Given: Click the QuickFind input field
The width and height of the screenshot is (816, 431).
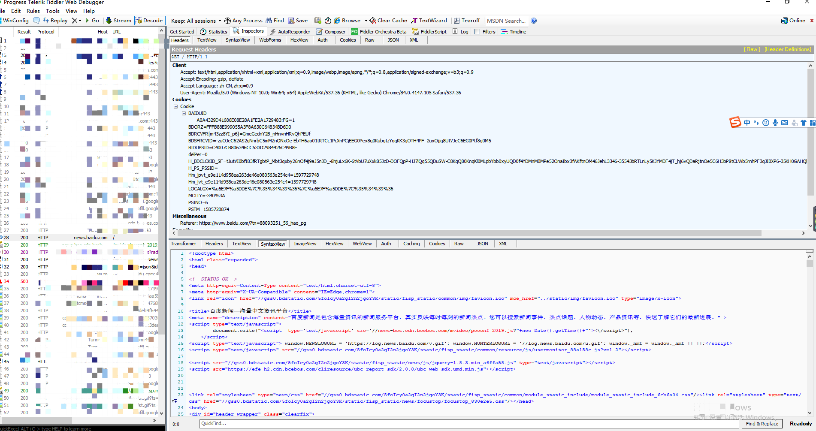Looking at the screenshot, I should (x=469, y=424).
